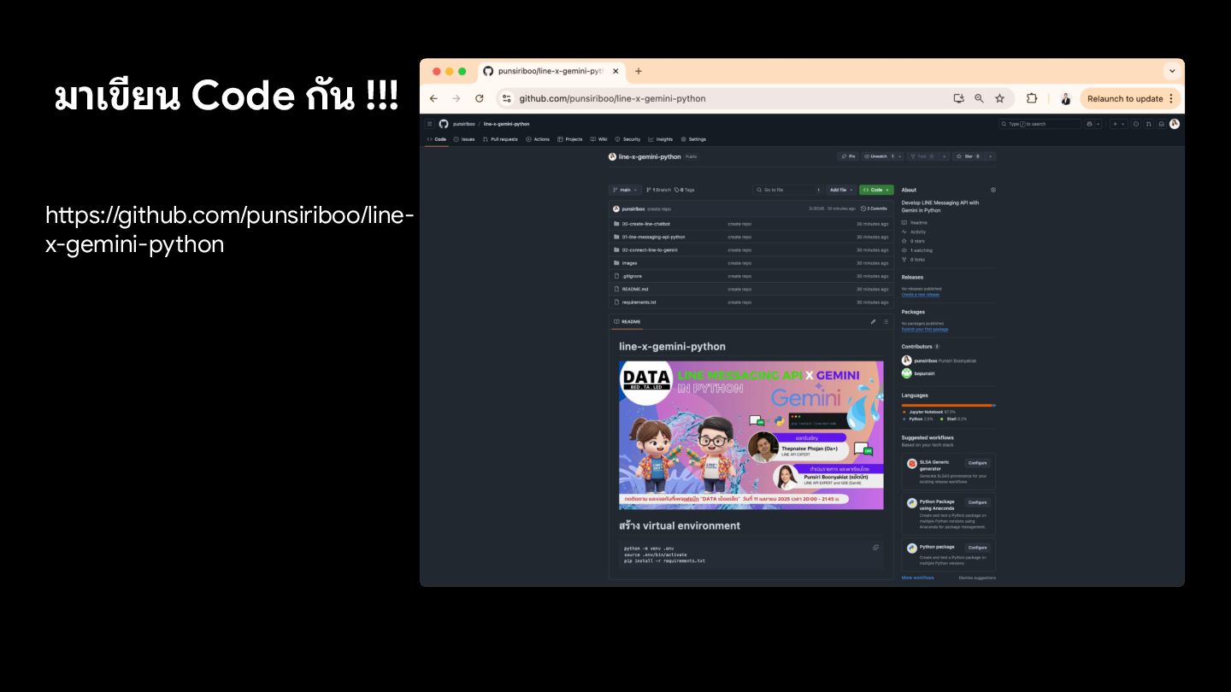Click GitHub search field 'Type / to search'
Viewport: 1231px width, 692px height.
[x=1040, y=124]
